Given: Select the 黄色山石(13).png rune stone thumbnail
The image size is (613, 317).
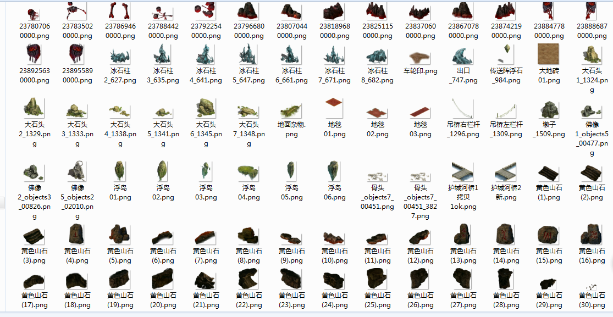Looking at the screenshot, I should coord(463,234).
